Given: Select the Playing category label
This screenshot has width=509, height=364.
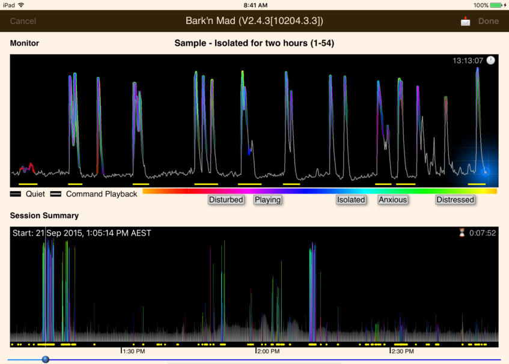Looking at the screenshot, I should [x=267, y=199].
